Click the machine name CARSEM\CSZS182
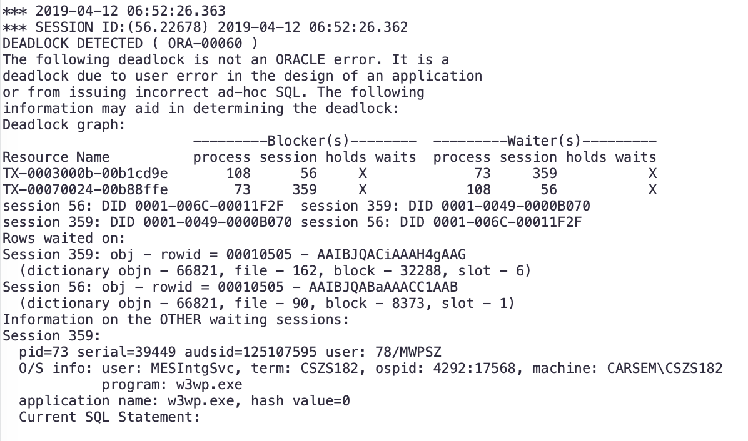 click(665, 368)
